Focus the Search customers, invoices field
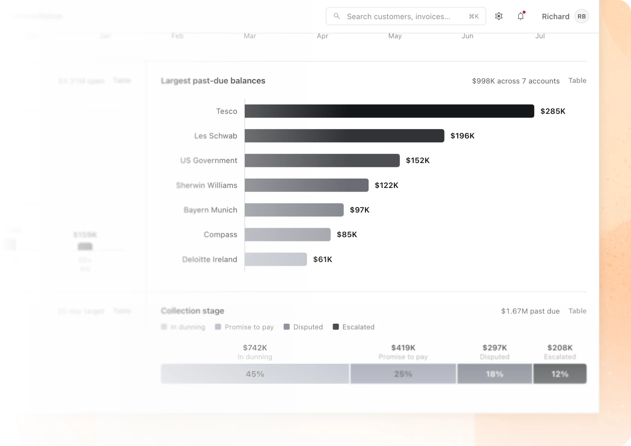Image resolution: width=631 pixels, height=446 pixels. [406, 16]
